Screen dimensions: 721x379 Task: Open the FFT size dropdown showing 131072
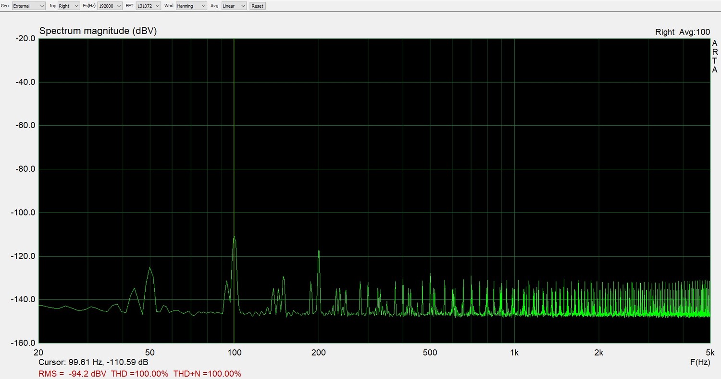pyautogui.click(x=148, y=6)
